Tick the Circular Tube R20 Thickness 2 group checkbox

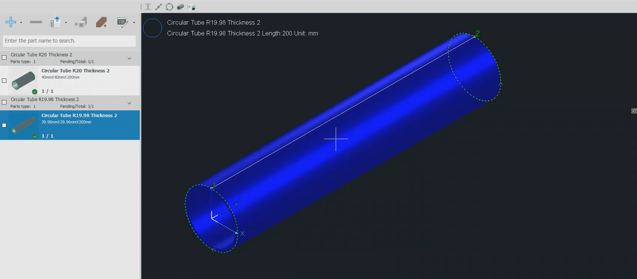pyautogui.click(x=4, y=57)
